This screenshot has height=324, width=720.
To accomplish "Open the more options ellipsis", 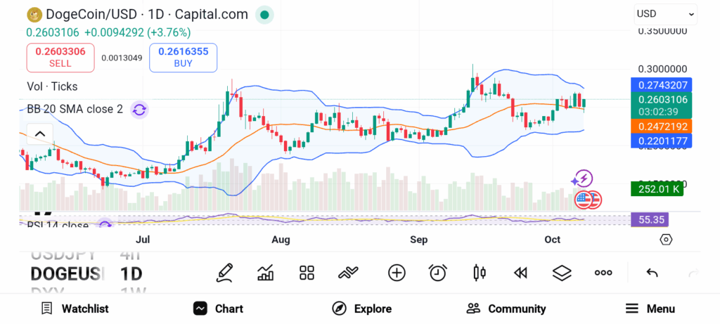I will pos(603,273).
